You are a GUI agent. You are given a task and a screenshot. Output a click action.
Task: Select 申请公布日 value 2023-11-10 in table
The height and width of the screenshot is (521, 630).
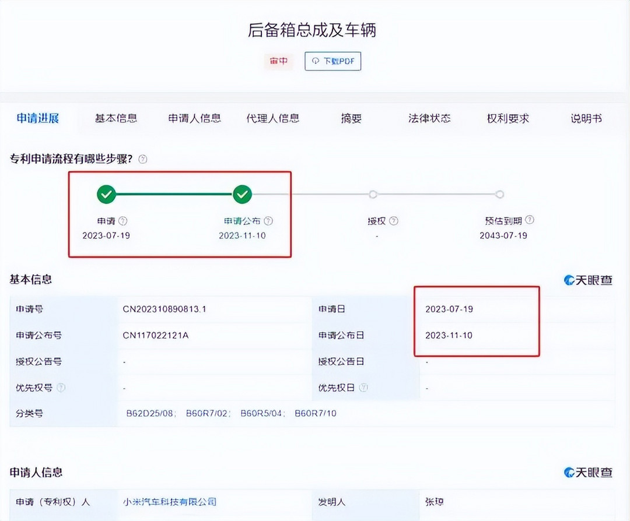[x=449, y=335]
